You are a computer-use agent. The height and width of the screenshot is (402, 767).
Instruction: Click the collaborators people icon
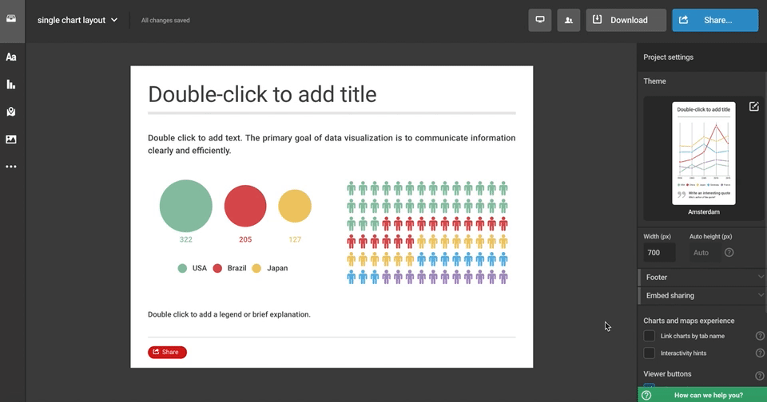click(x=569, y=20)
